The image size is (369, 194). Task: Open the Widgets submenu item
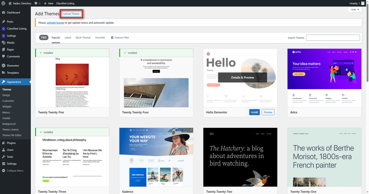[7, 107]
